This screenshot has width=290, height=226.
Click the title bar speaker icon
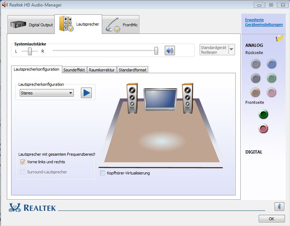[x=5, y=5]
